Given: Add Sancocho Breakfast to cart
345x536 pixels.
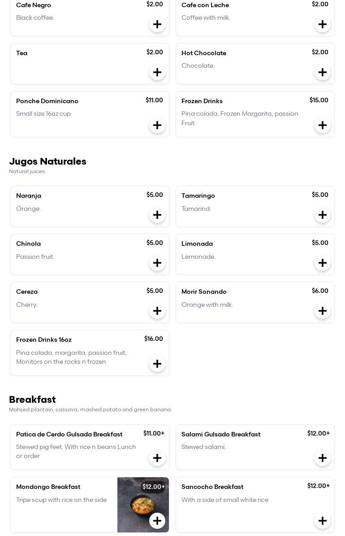Looking at the screenshot, I should 323,521.
